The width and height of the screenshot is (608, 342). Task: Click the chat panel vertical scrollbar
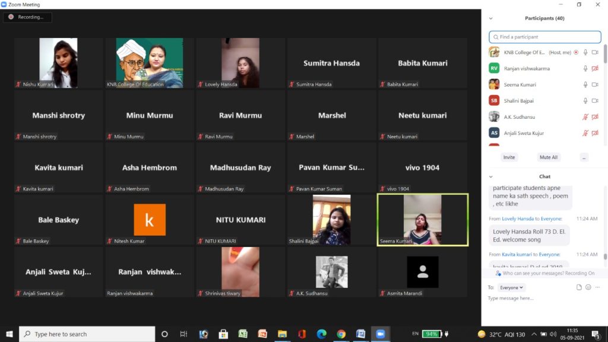(x=605, y=226)
